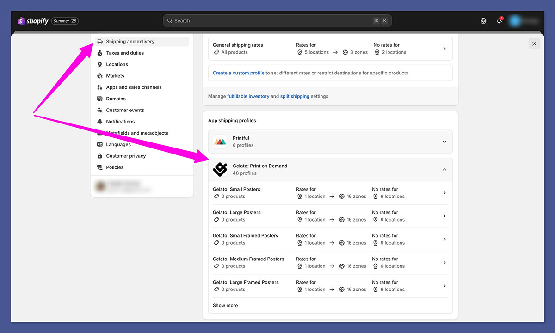Select the Gelato: Large Framed Posters title
Image resolution: width=555 pixels, height=333 pixels.
[x=246, y=282]
